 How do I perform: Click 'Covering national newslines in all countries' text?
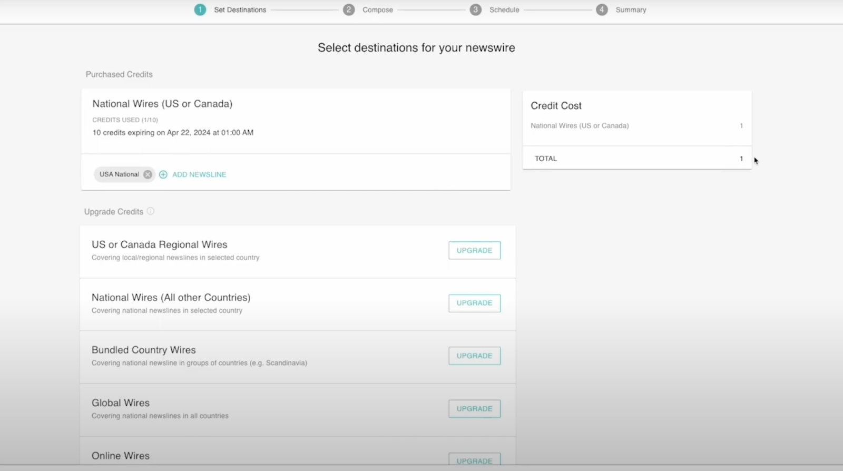(x=160, y=416)
